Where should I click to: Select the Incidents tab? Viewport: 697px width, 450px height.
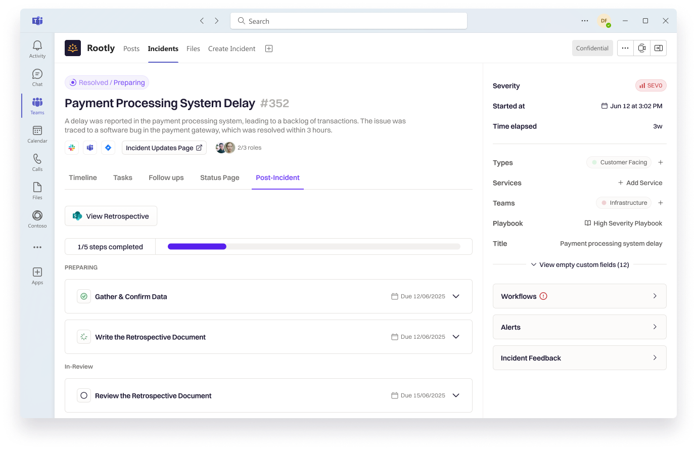[x=163, y=49]
